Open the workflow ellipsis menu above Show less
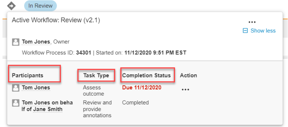The height and width of the screenshot is (127, 288). pyautogui.click(x=252, y=22)
